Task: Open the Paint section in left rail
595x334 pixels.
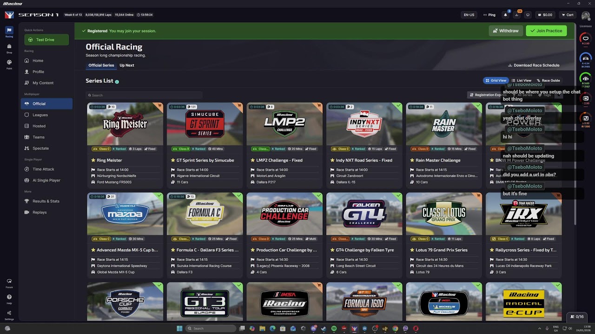Action: coord(9,64)
